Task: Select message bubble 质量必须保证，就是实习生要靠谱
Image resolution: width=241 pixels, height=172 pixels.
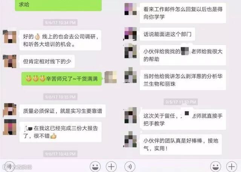Action: (63, 111)
